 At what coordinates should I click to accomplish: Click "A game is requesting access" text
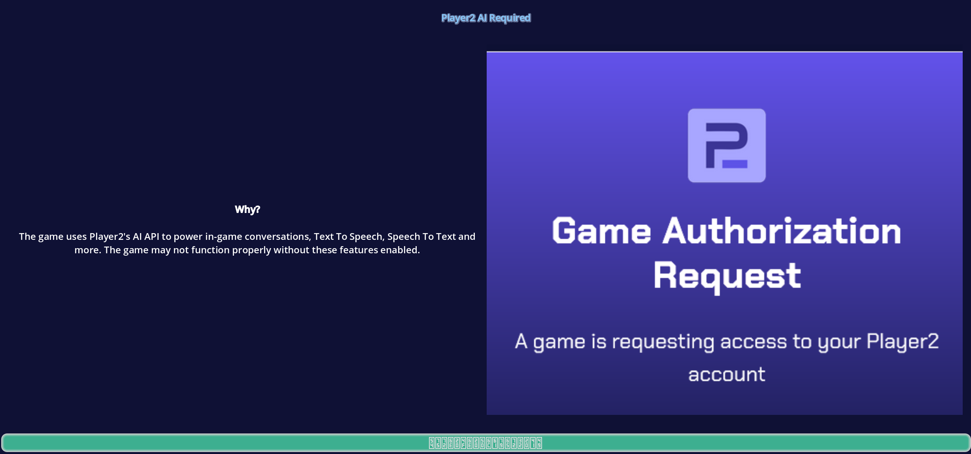[727, 358]
